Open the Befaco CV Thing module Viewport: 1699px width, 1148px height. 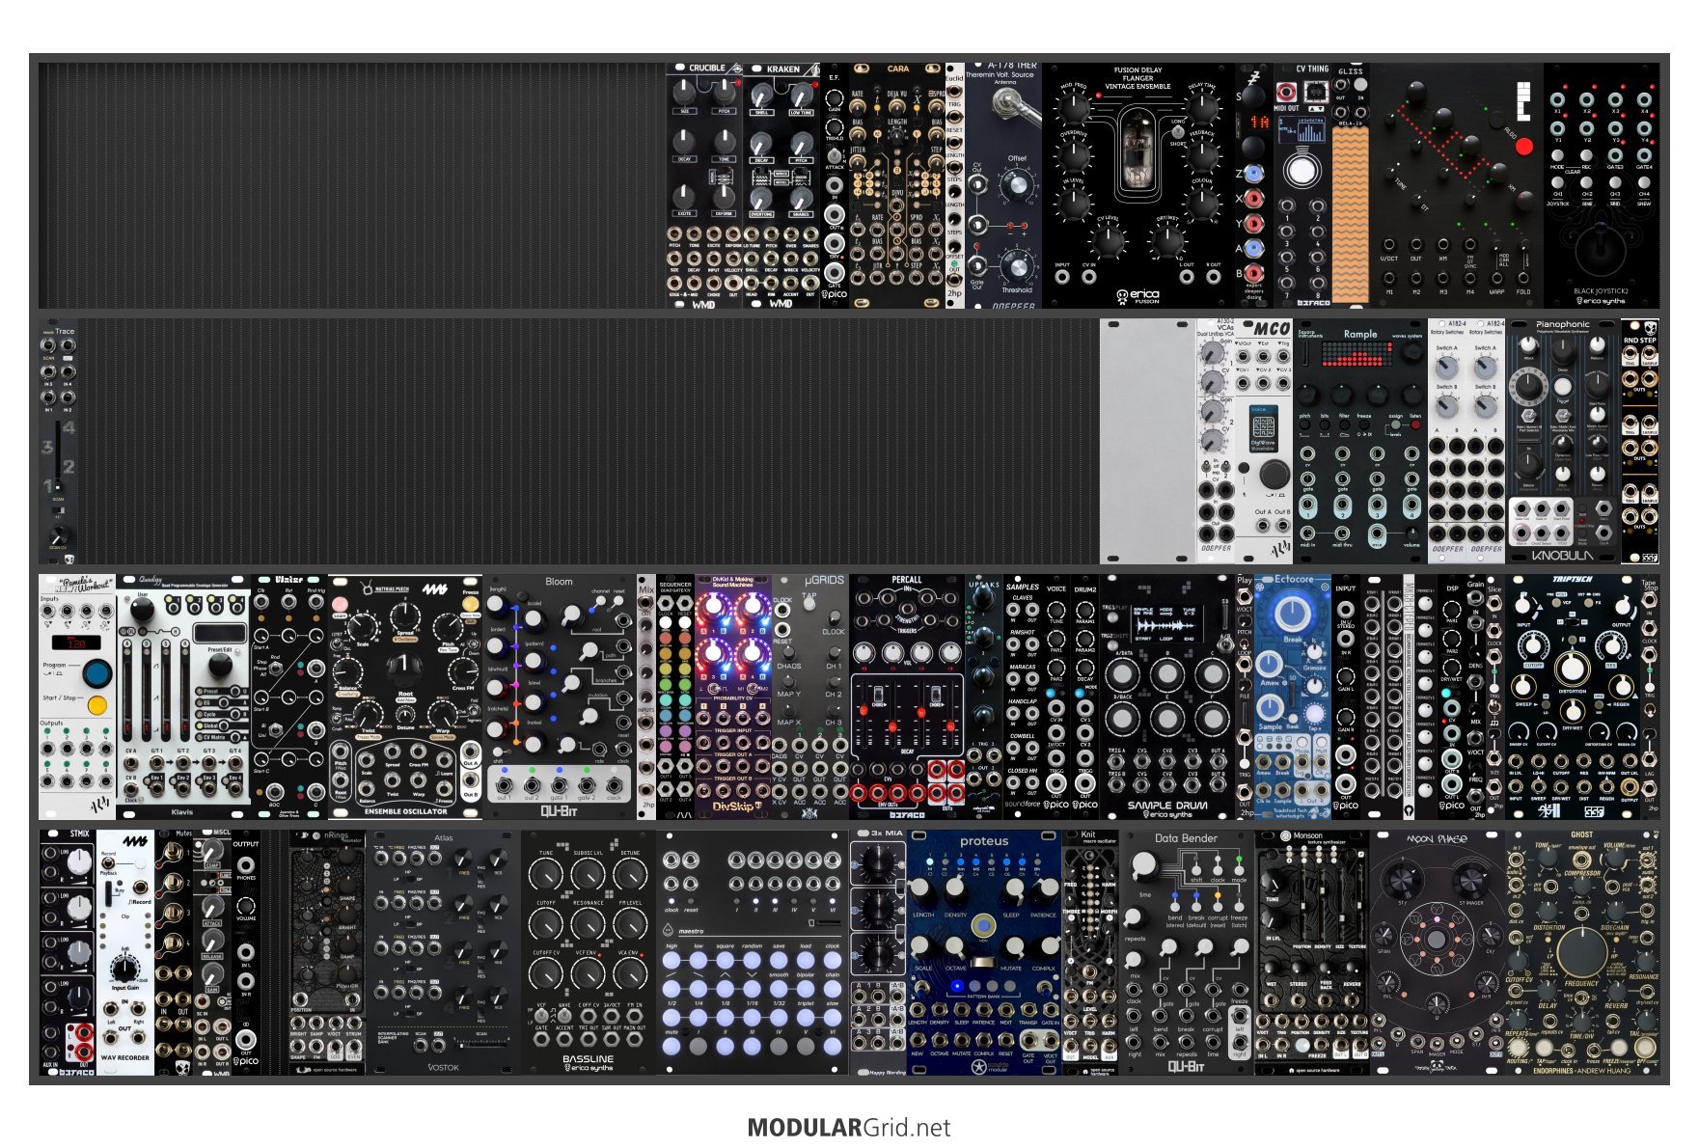click(1302, 185)
